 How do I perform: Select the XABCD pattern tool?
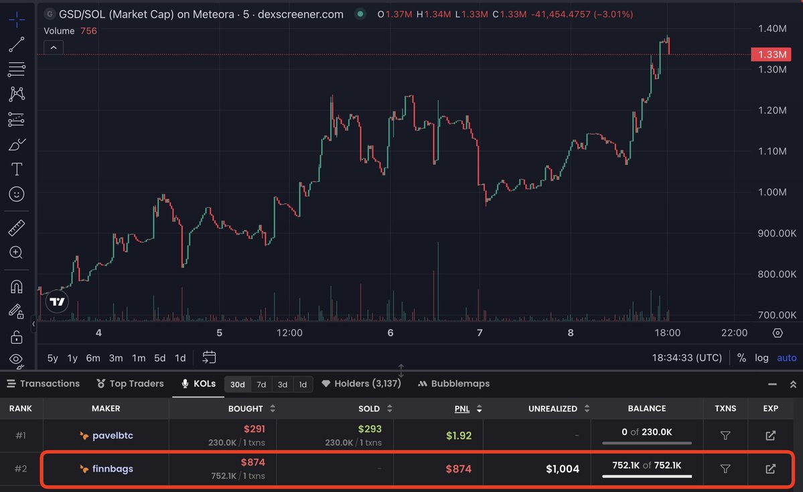click(16, 94)
